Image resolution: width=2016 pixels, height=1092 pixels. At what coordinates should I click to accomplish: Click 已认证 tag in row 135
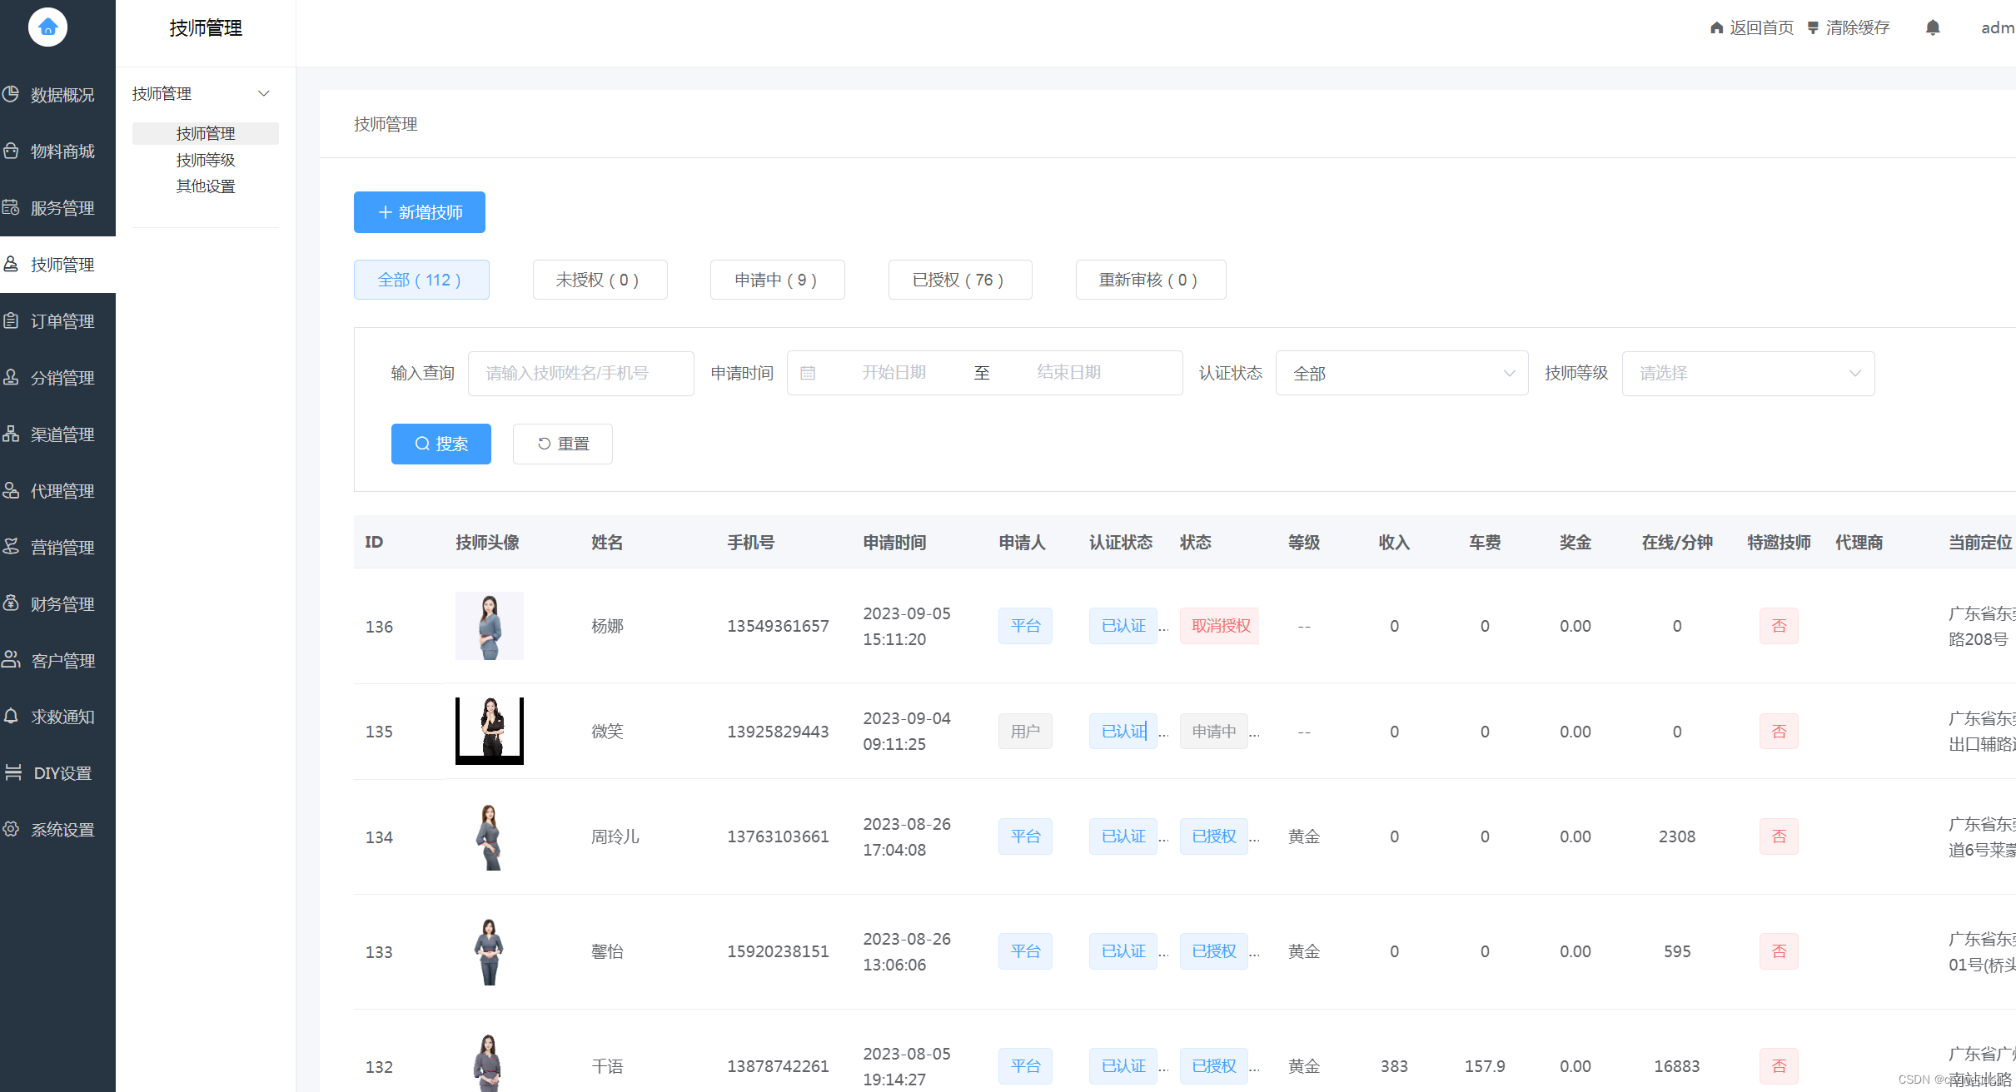pyautogui.click(x=1122, y=732)
